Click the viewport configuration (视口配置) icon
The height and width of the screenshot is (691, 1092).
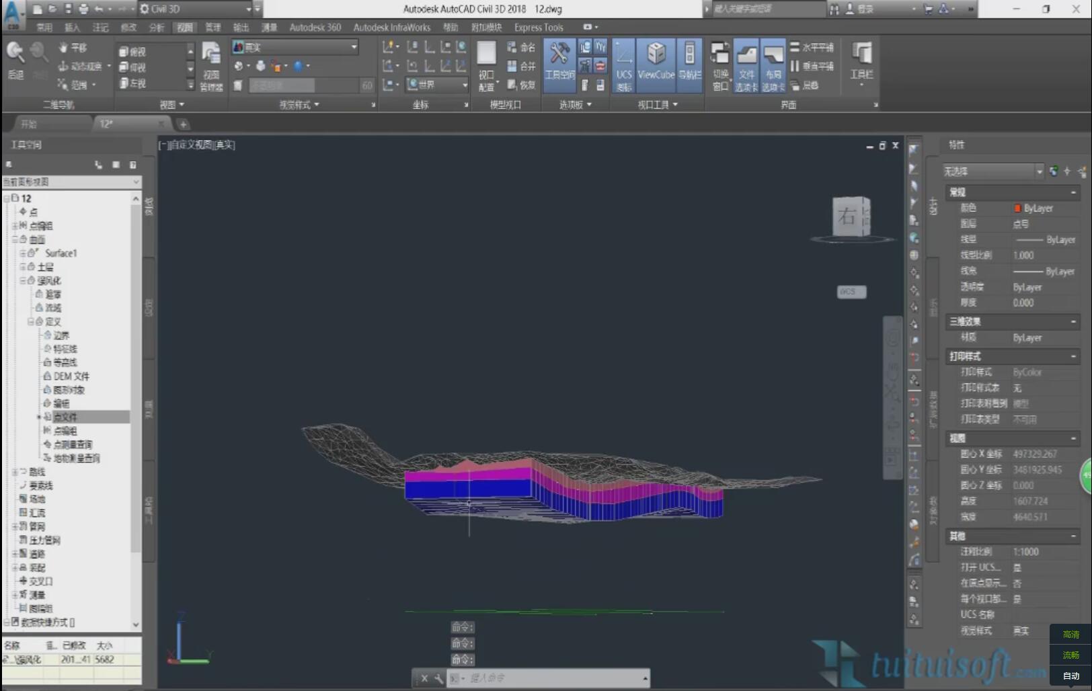pyautogui.click(x=486, y=65)
